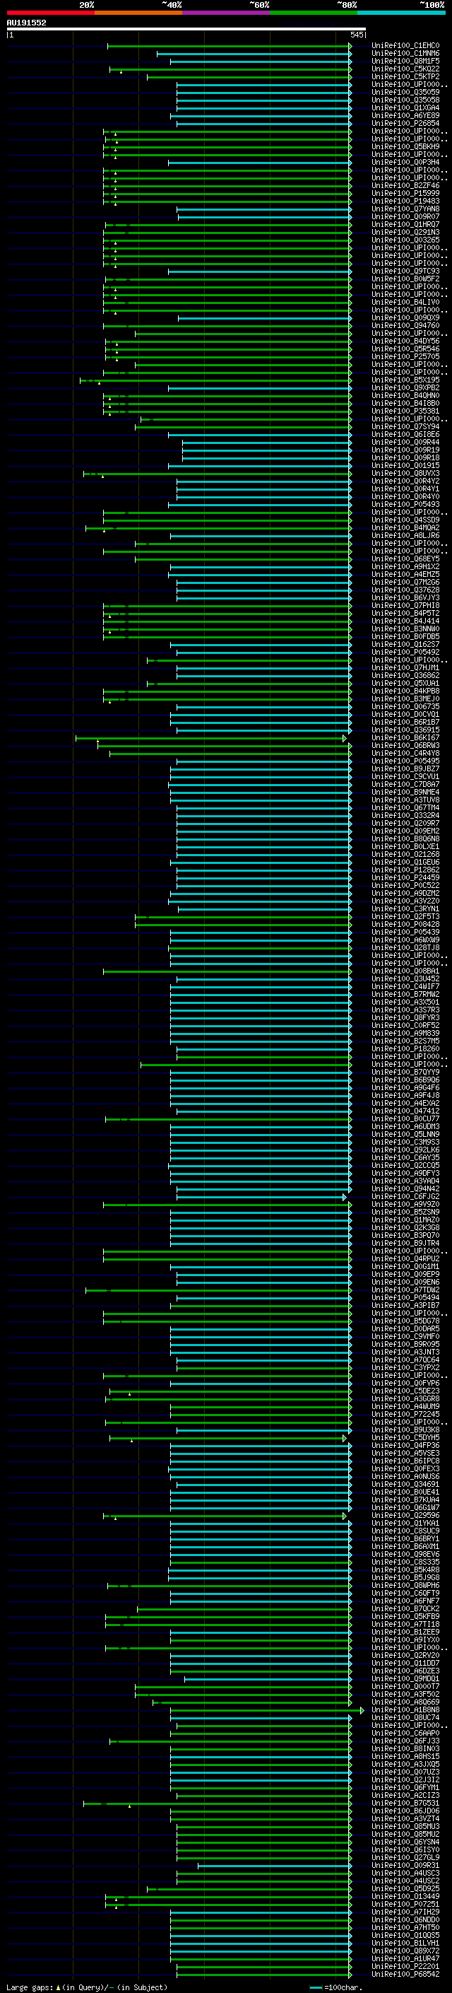452x1993 pixels.
Task: Select hit UniRef100_Q37628
Action: [x=405, y=590]
